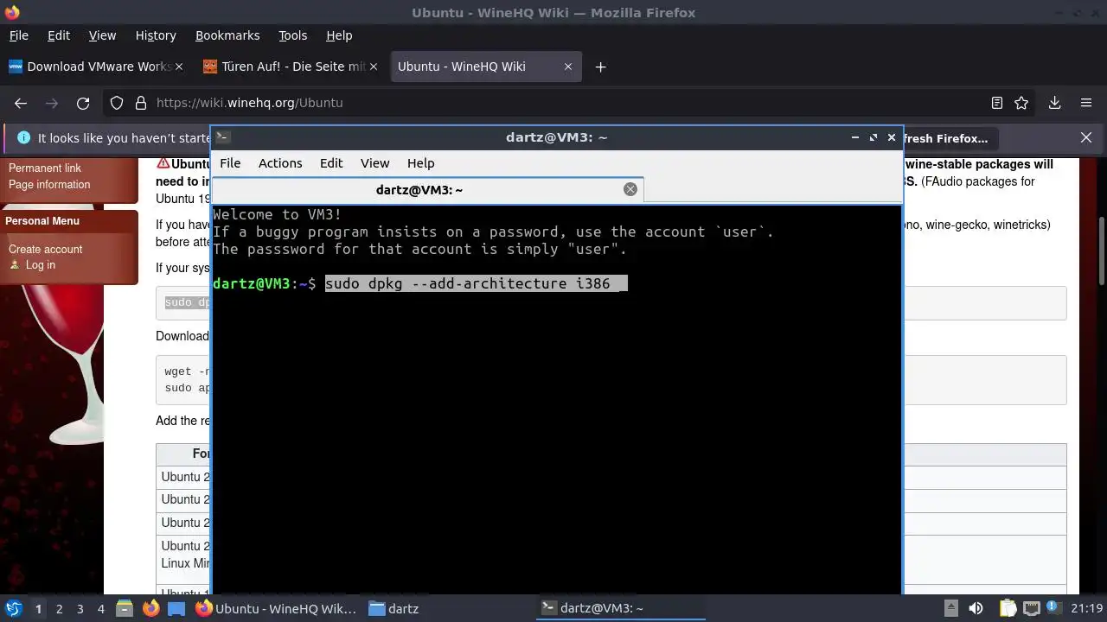Click the update notifier tray icon
The height and width of the screenshot is (622, 1107).
(1054, 608)
